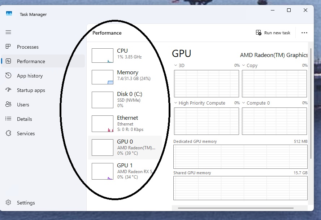Click the horizontal scrollbar below GPU graphs
This screenshot has width=321, height=220.
pyautogui.click(x=236, y=208)
